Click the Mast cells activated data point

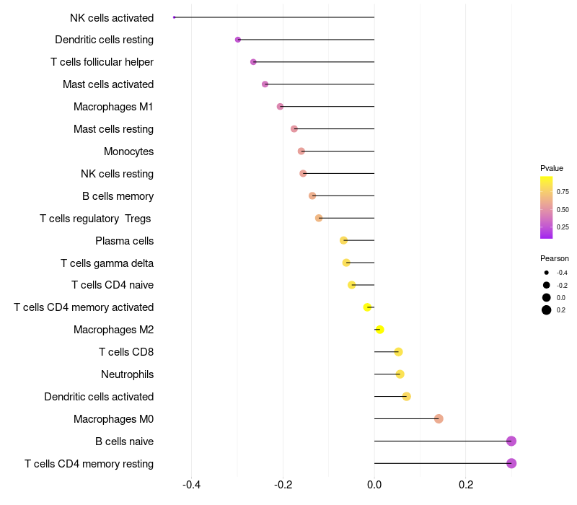265,84
